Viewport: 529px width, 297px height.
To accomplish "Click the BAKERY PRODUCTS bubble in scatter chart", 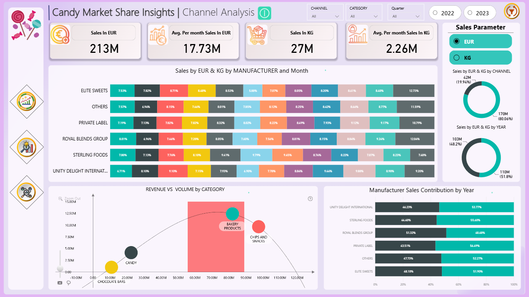I will pyautogui.click(x=232, y=214).
